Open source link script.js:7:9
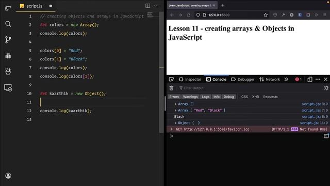Viewport: 330px width, 186px height. coord(315,110)
